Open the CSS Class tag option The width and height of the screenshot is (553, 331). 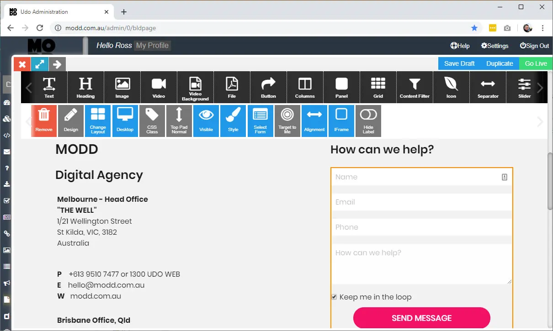(152, 121)
